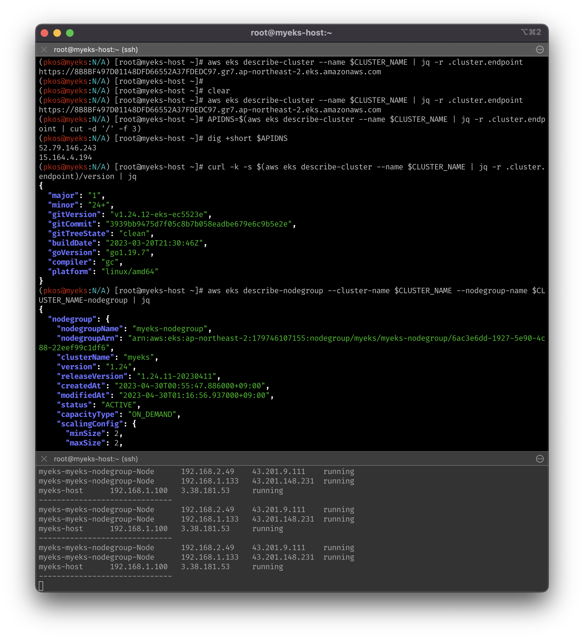Close the top ssh pane with X icon

coord(44,49)
